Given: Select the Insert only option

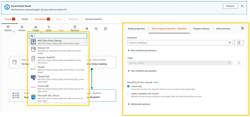Looking at the screenshot, I should click(x=129, y=87).
